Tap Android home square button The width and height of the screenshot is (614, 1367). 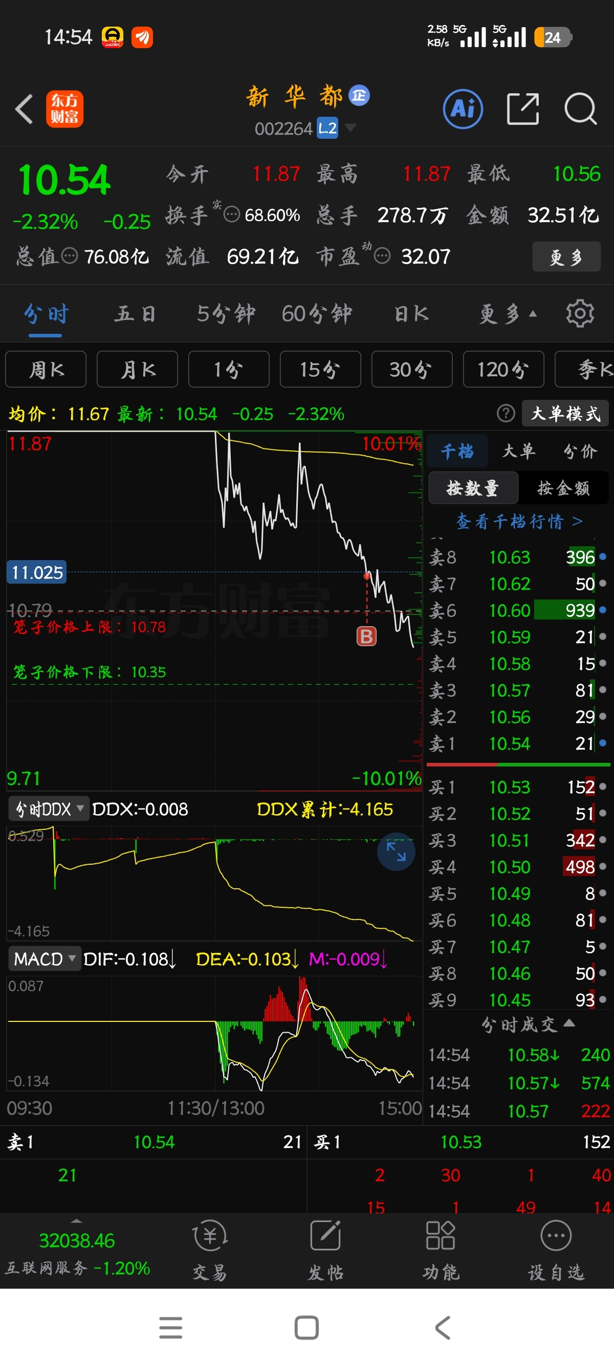[306, 1328]
